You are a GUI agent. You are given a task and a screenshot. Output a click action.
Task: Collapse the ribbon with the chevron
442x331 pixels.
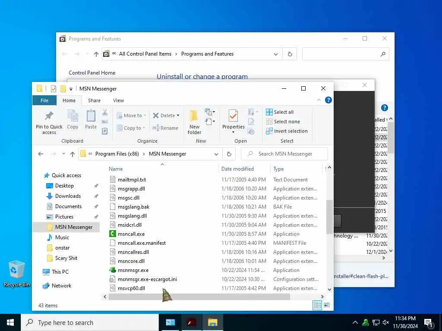click(x=319, y=100)
